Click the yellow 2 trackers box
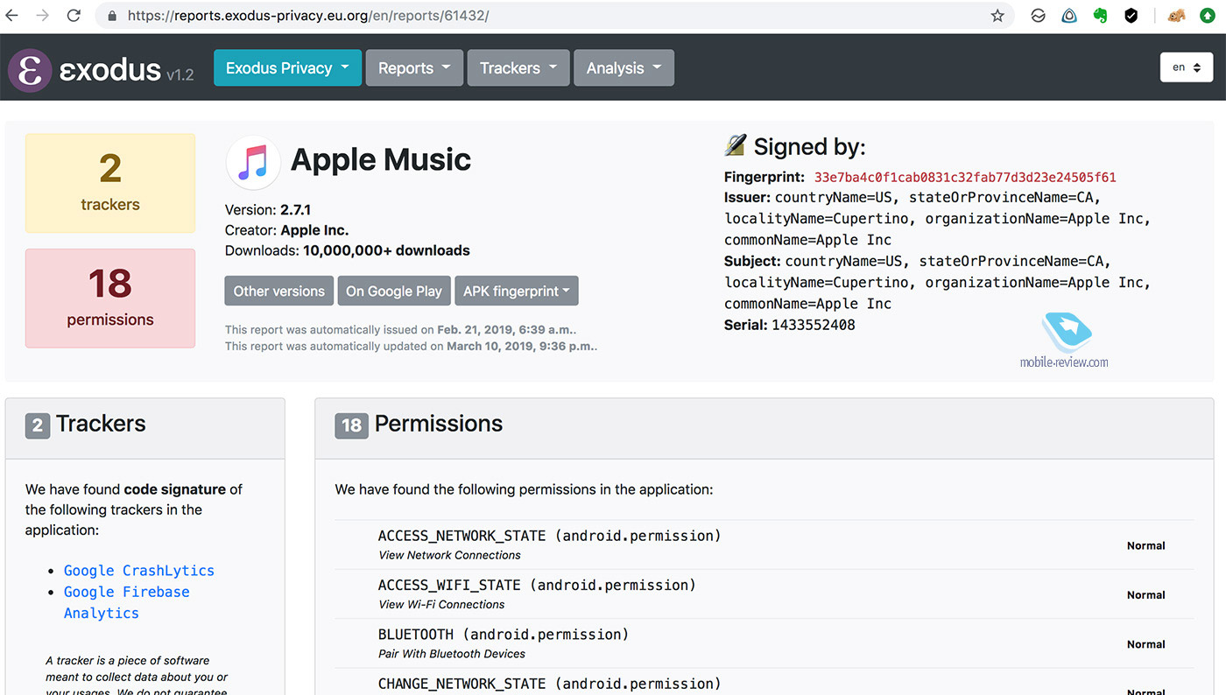 (110, 183)
